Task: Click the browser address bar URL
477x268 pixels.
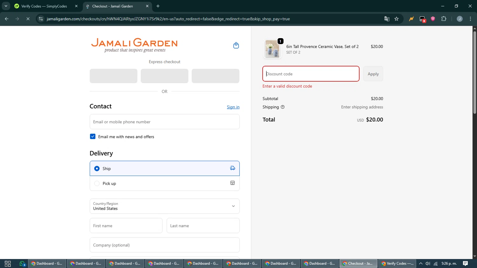Action: pyautogui.click(x=168, y=19)
